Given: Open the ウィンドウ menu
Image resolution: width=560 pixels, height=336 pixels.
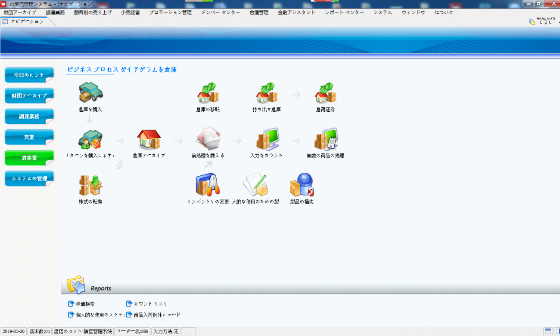Looking at the screenshot, I should pyautogui.click(x=414, y=12).
